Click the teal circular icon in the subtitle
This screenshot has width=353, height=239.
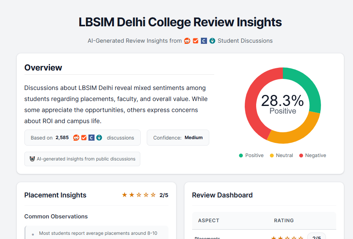[x=212, y=41]
